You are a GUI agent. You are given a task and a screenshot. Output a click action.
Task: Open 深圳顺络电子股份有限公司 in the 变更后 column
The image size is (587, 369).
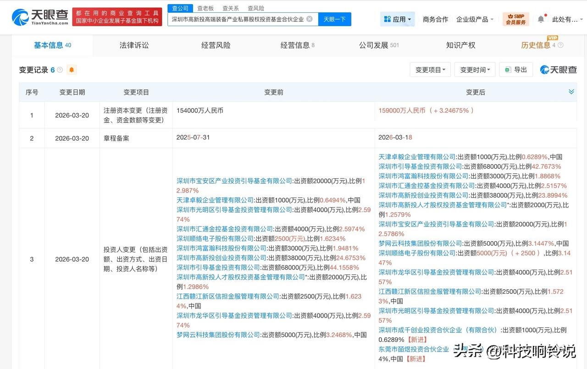coord(417,253)
